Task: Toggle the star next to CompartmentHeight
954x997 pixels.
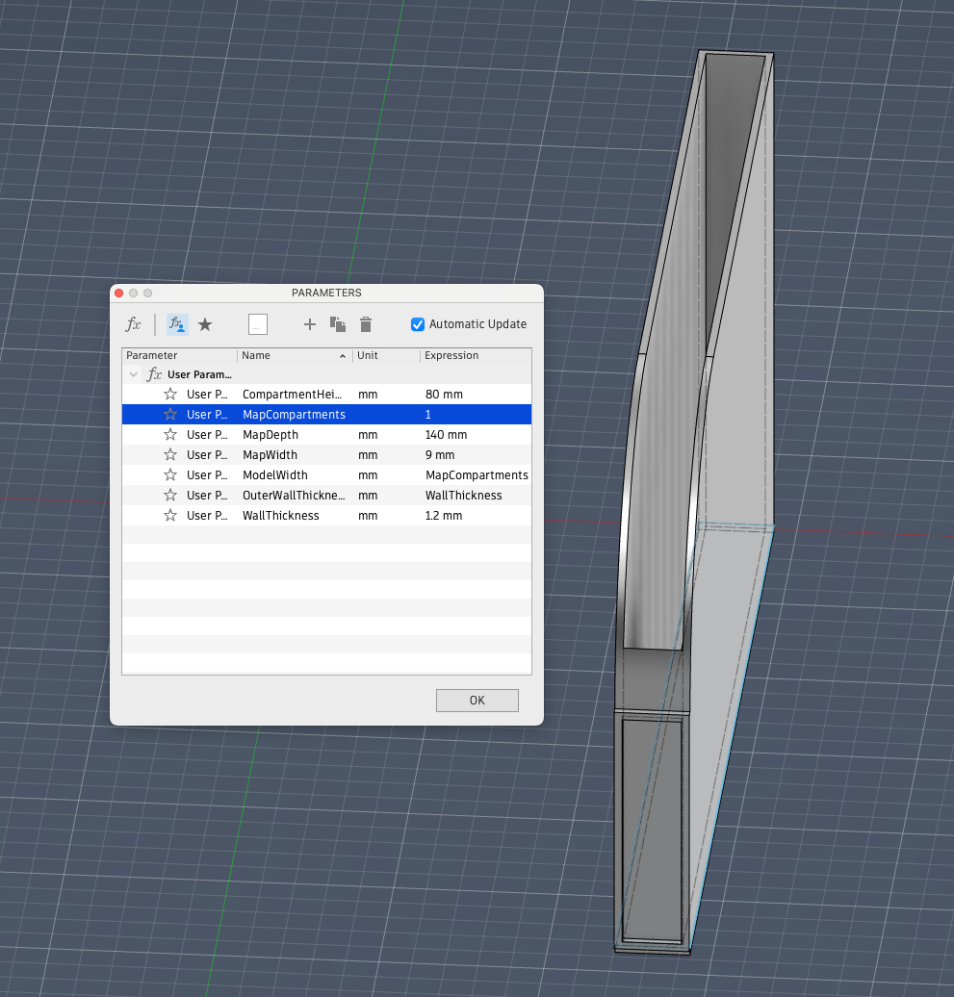Action: [168, 394]
